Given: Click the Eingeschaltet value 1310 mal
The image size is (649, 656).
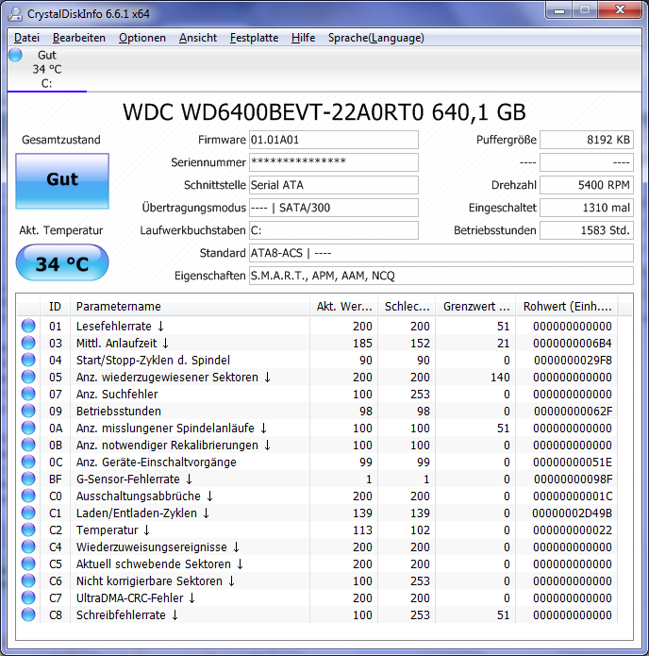Looking at the screenshot, I should 587,208.
